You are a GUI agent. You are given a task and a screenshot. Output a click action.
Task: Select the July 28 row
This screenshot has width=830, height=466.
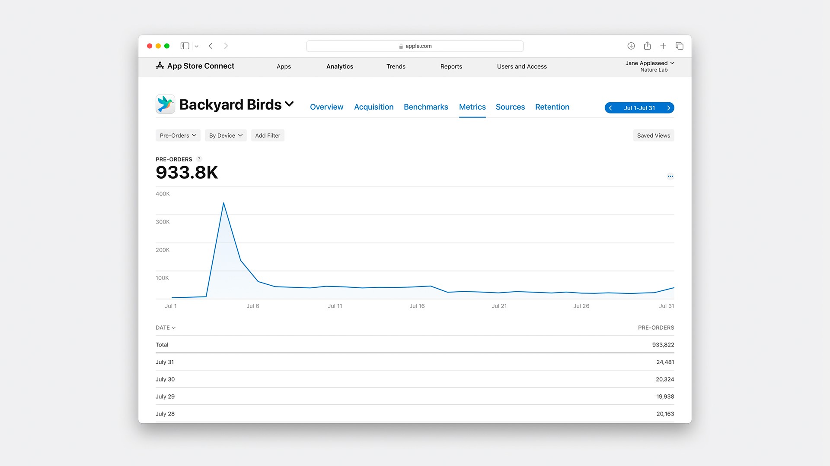(x=415, y=414)
